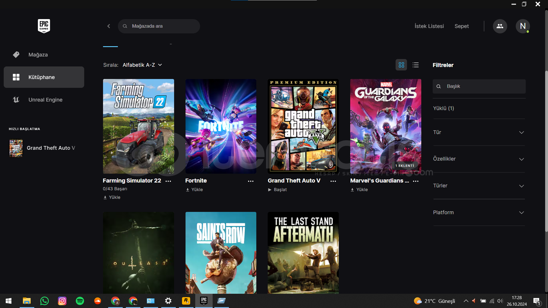Open Instagram from taskbar
The height and width of the screenshot is (308, 548).
pyautogui.click(x=62, y=301)
